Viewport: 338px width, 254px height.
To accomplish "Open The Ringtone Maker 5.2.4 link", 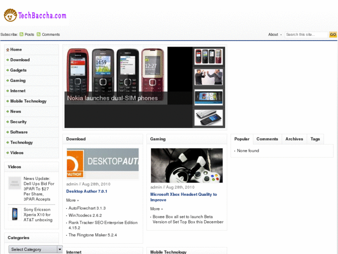I will click(x=93, y=235).
